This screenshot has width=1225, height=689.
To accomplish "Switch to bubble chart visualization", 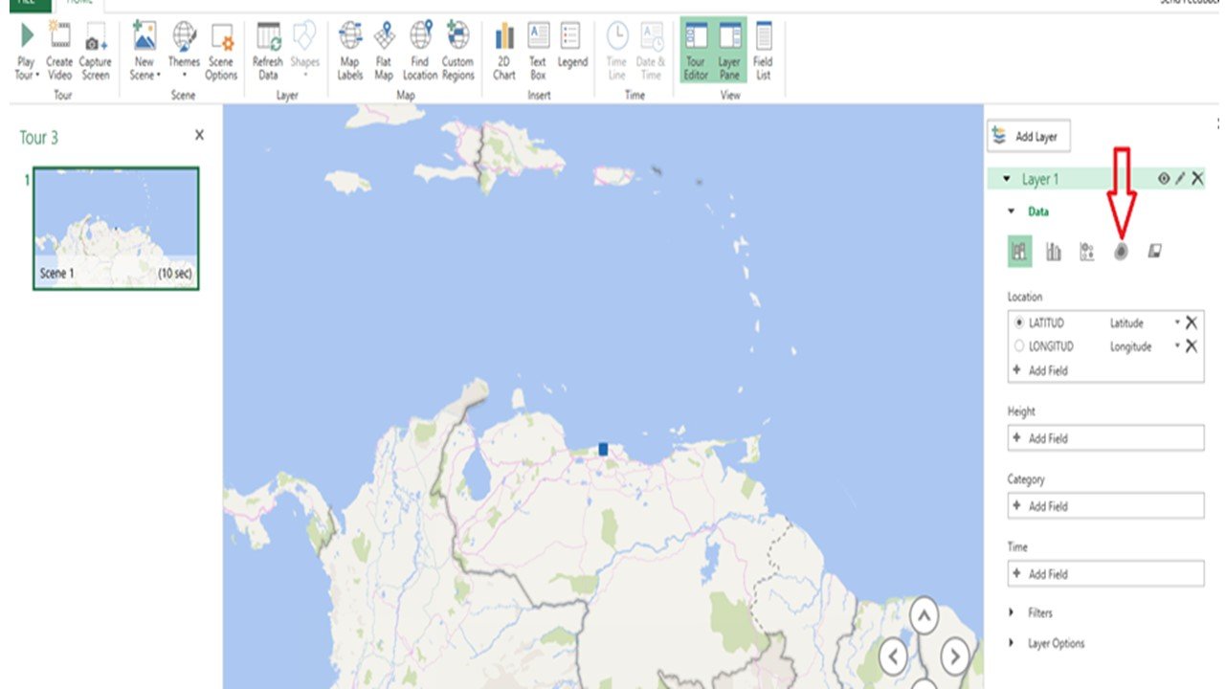I will [x=1086, y=252].
